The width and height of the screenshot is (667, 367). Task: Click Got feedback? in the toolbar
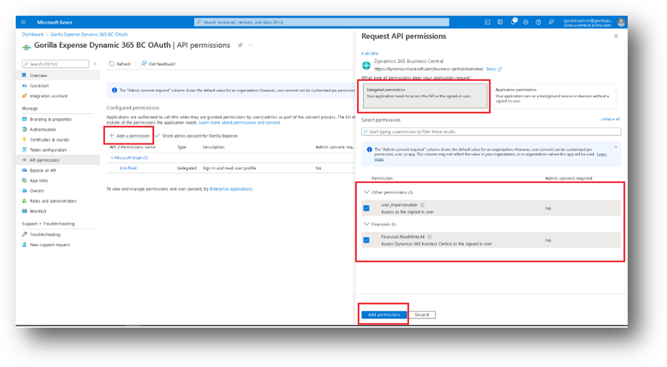point(158,64)
